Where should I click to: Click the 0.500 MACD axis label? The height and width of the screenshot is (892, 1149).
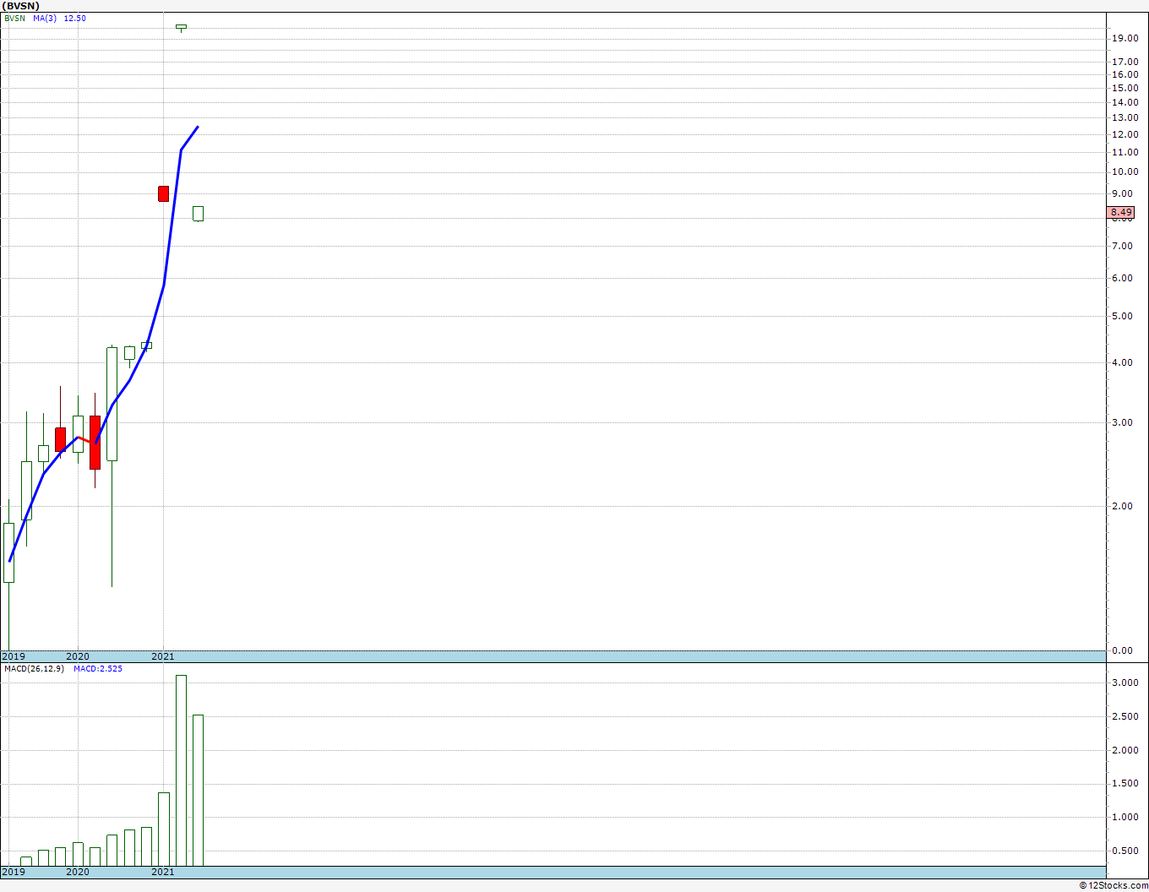point(1124,851)
